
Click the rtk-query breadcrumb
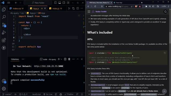coord(14,13)
